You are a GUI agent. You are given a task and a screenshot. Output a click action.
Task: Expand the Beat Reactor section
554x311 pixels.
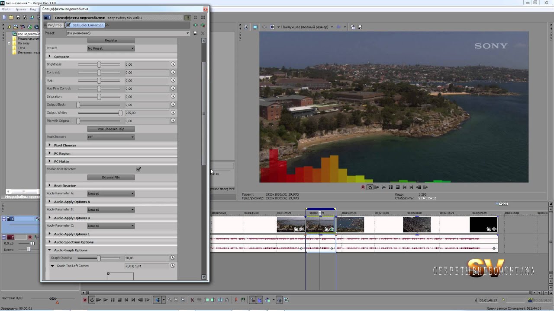click(49, 185)
